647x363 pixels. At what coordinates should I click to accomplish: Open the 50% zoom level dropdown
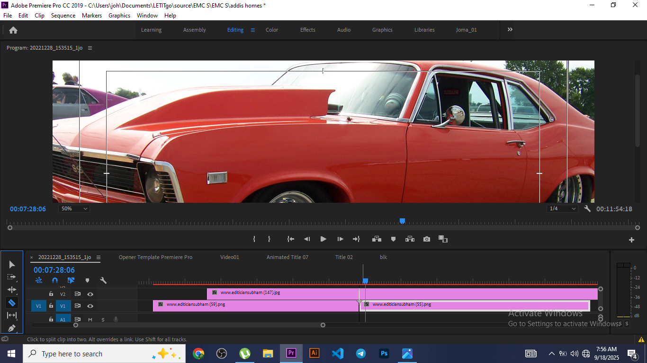[73, 208]
